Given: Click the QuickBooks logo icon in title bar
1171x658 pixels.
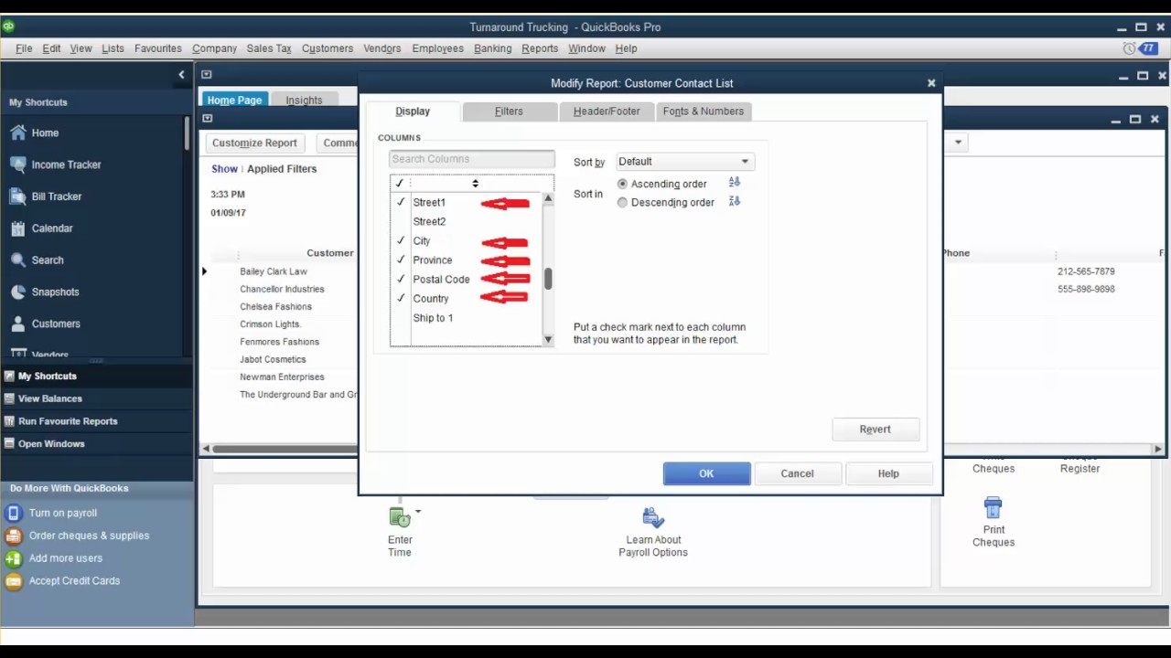Looking at the screenshot, I should 8,27.
